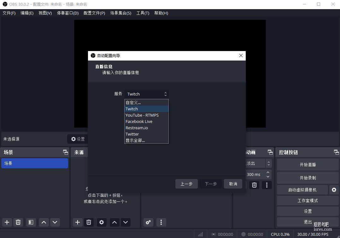This screenshot has width=340, height=238.
Task: Click the black preview canvas in OBS
Action: point(170,36)
